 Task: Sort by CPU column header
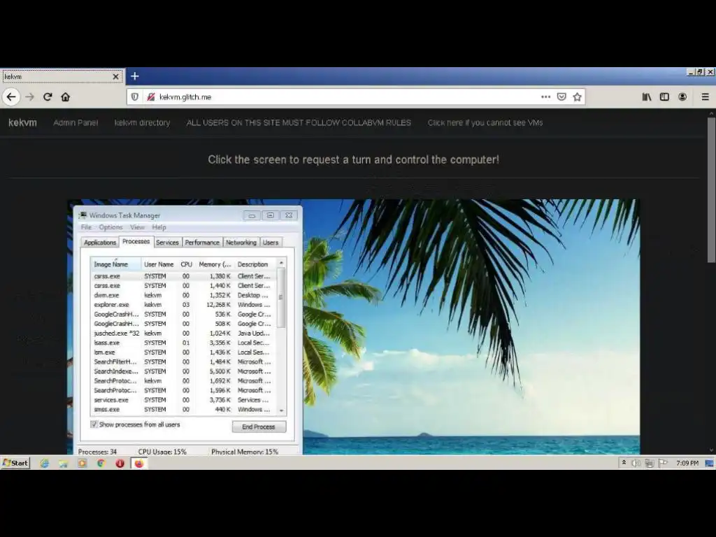pos(186,264)
